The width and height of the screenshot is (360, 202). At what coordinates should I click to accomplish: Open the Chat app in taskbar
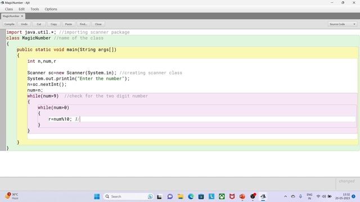170,196
